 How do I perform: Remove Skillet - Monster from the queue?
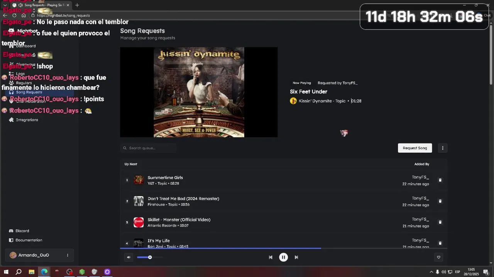pos(440,222)
